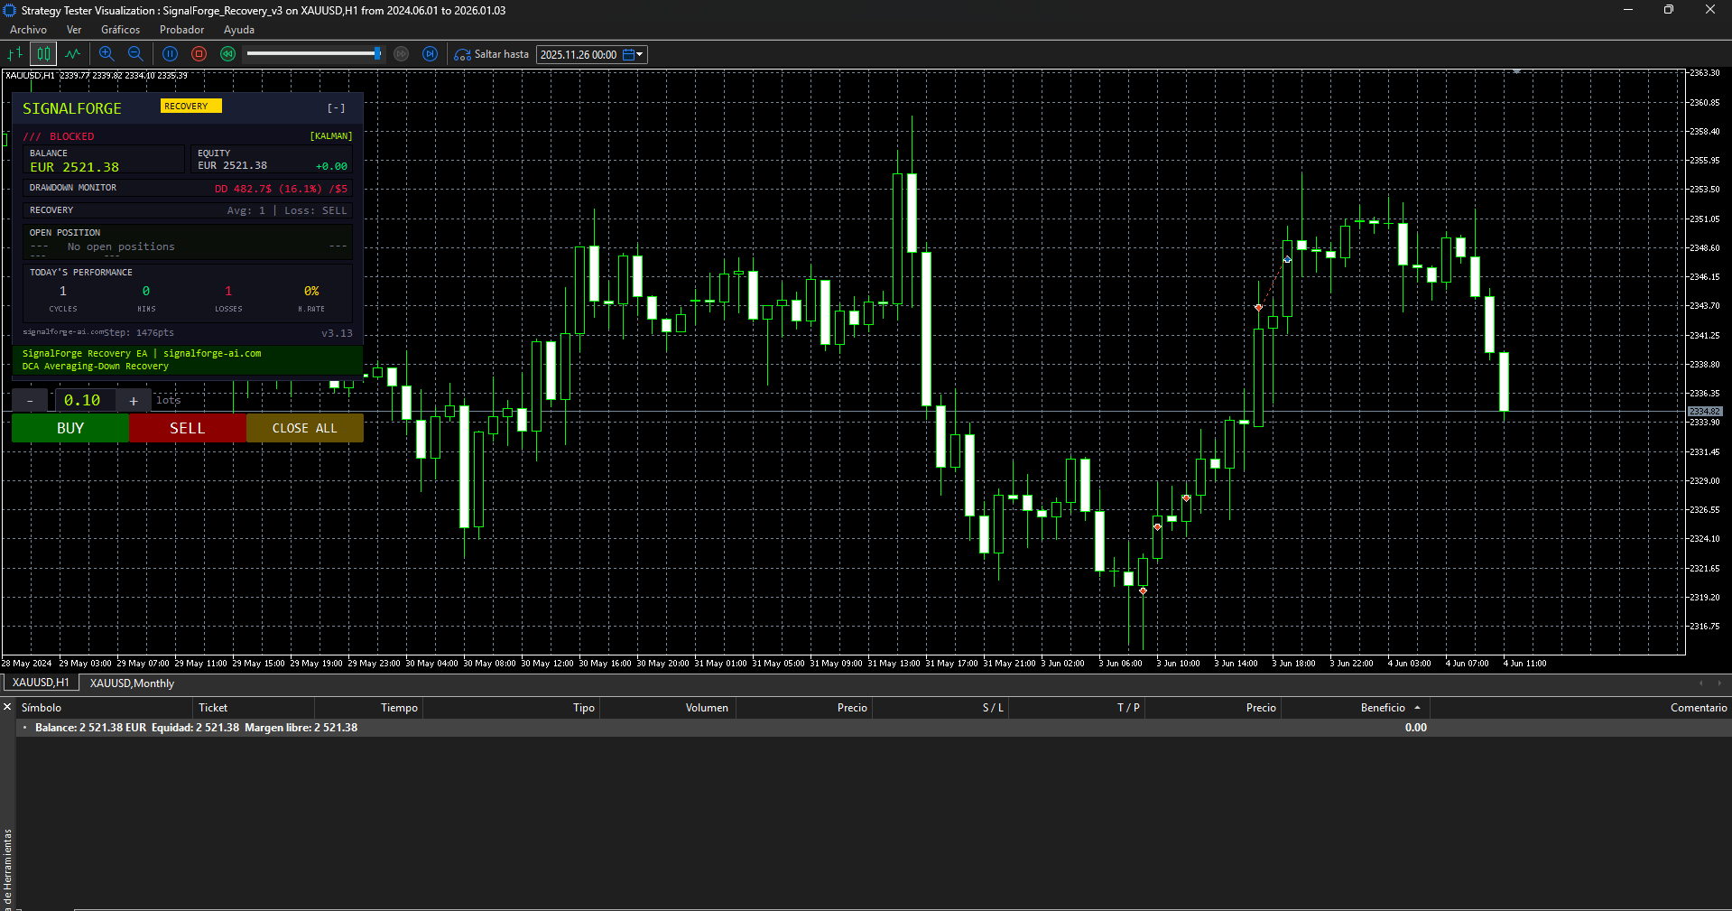Screen dimensions: 1732x911
Task: Select the Balance summary row
Action: click(874, 728)
